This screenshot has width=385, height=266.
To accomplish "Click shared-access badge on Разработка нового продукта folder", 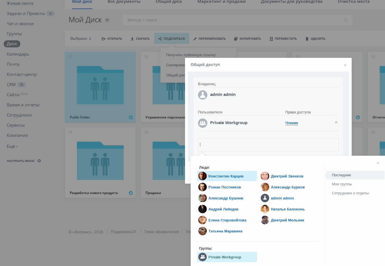I will (x=131, y=193).
